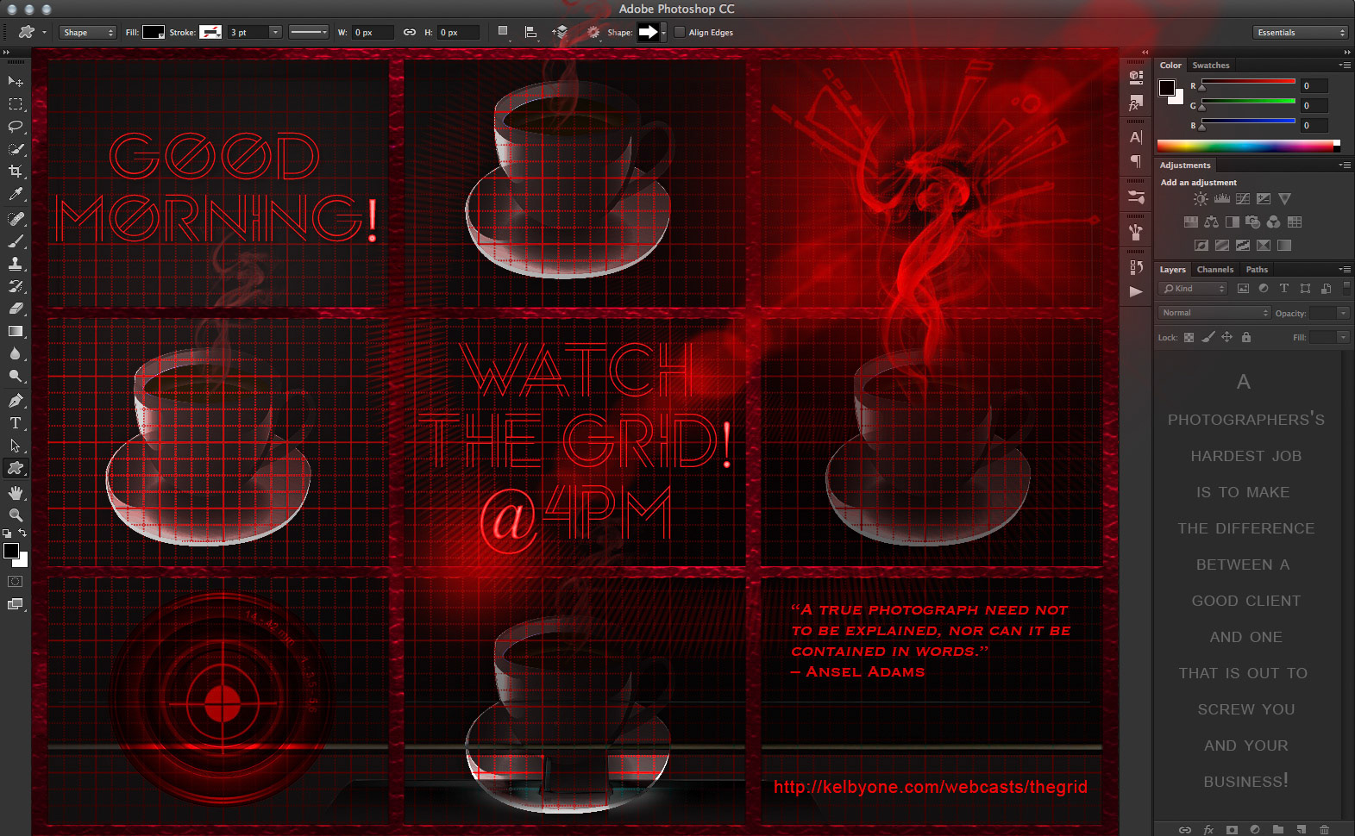Open the layer Kind filter dropdown

pos(1193,289)
